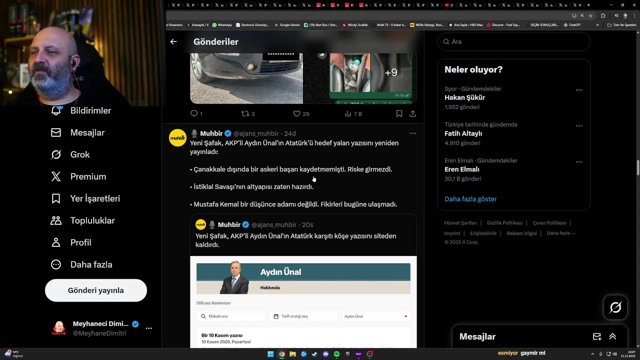Open Steam from the taskbar

(314, 354)
